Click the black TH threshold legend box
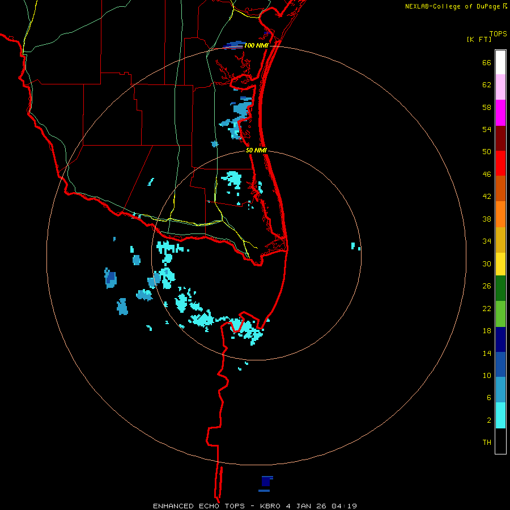The height and width of the screenshot is (510, 510). pyautogui.click(x=500, y=441)
